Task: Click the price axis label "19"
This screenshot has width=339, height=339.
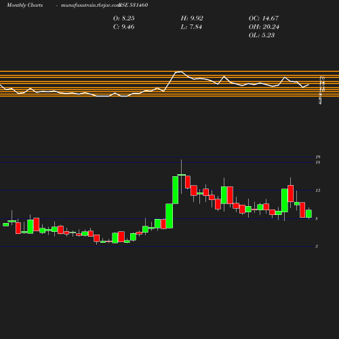Action: 318,157
